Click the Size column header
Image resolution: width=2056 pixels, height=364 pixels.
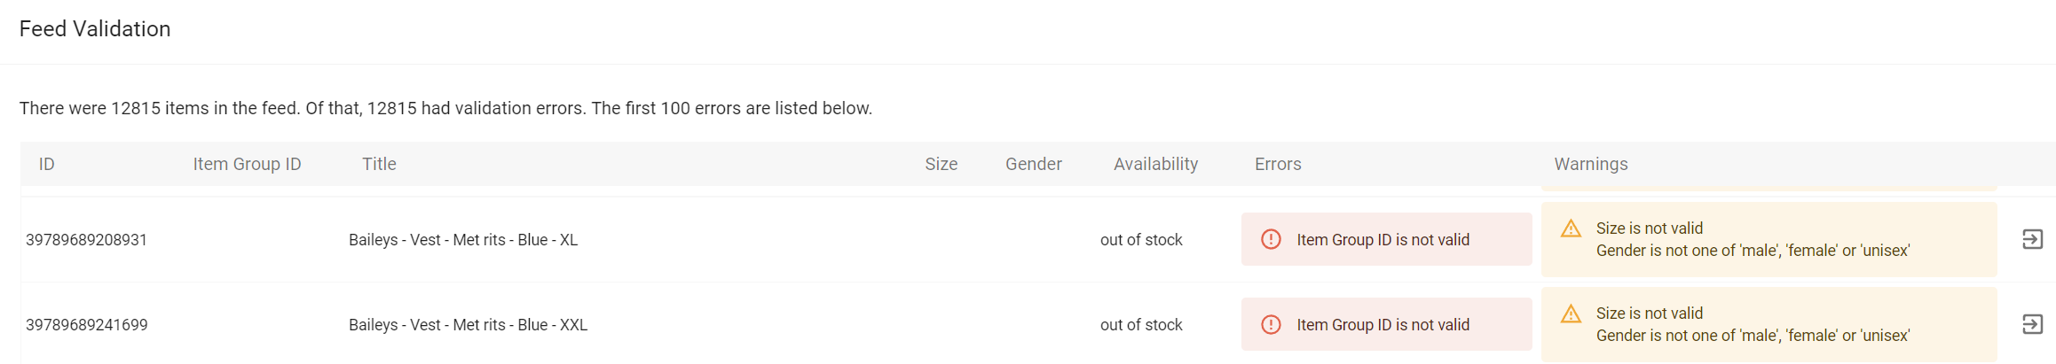(x=941, y=164)
